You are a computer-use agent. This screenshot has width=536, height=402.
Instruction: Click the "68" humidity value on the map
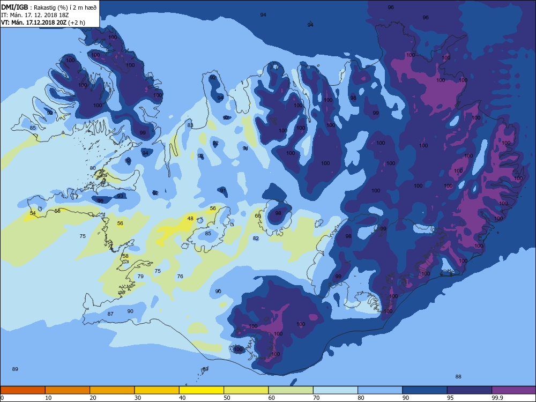click(258, 215)
